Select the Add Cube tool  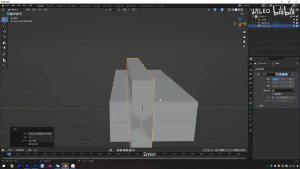(x=5, y=66)
